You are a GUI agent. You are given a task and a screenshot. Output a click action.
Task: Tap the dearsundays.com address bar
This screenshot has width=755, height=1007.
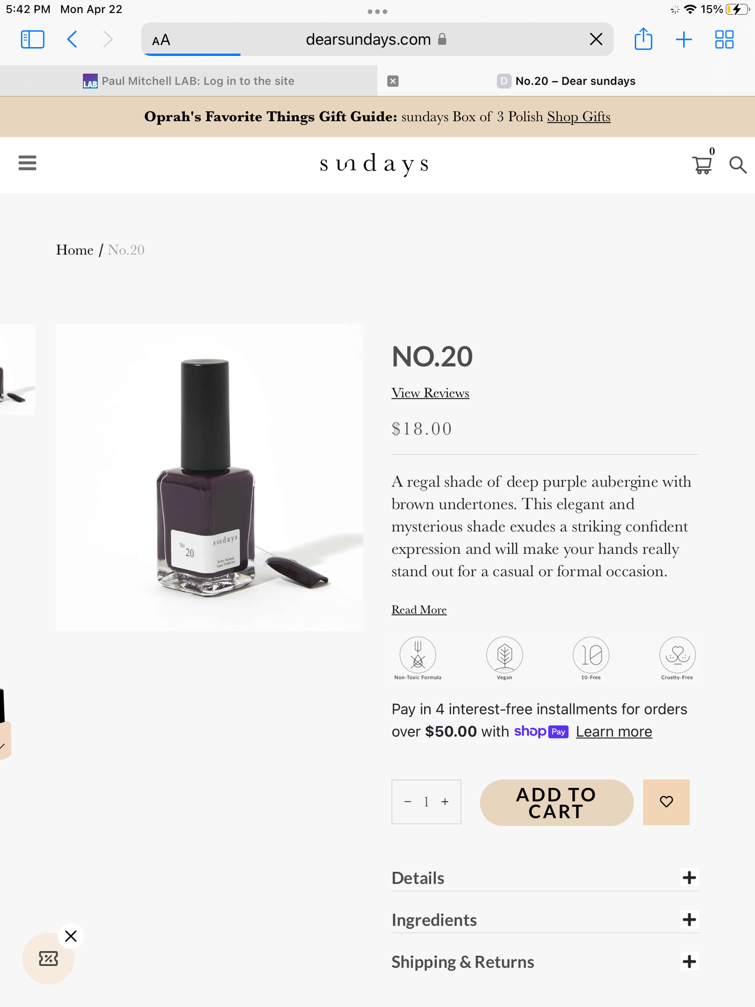click(x=368, y=39)
